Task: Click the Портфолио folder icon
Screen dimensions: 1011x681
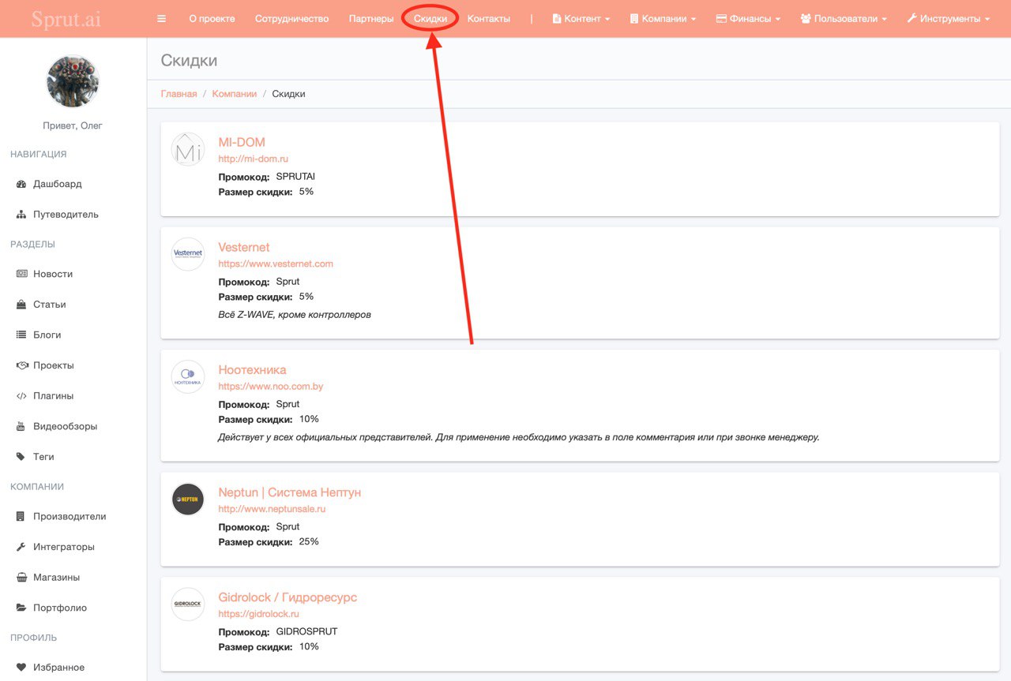Action: 21,608
